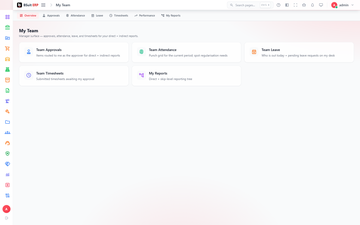
Task: Open the Leave tab
Action: (97, 15)
